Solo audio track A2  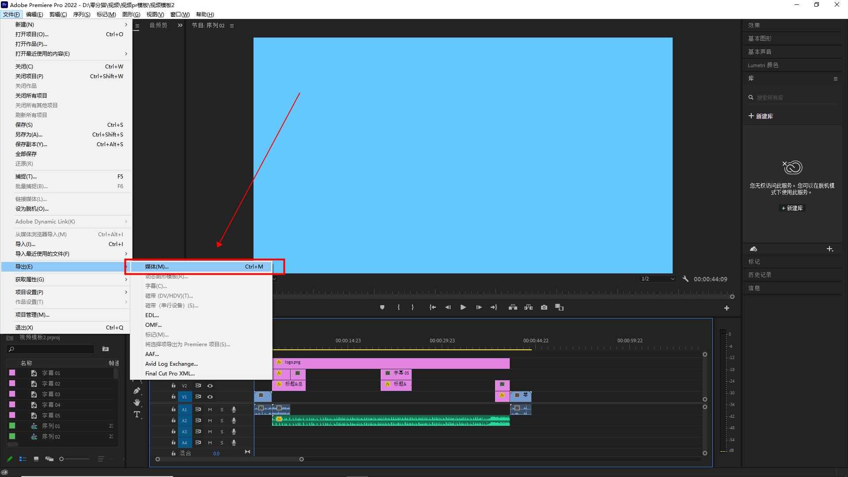click(x=222, y=420)
